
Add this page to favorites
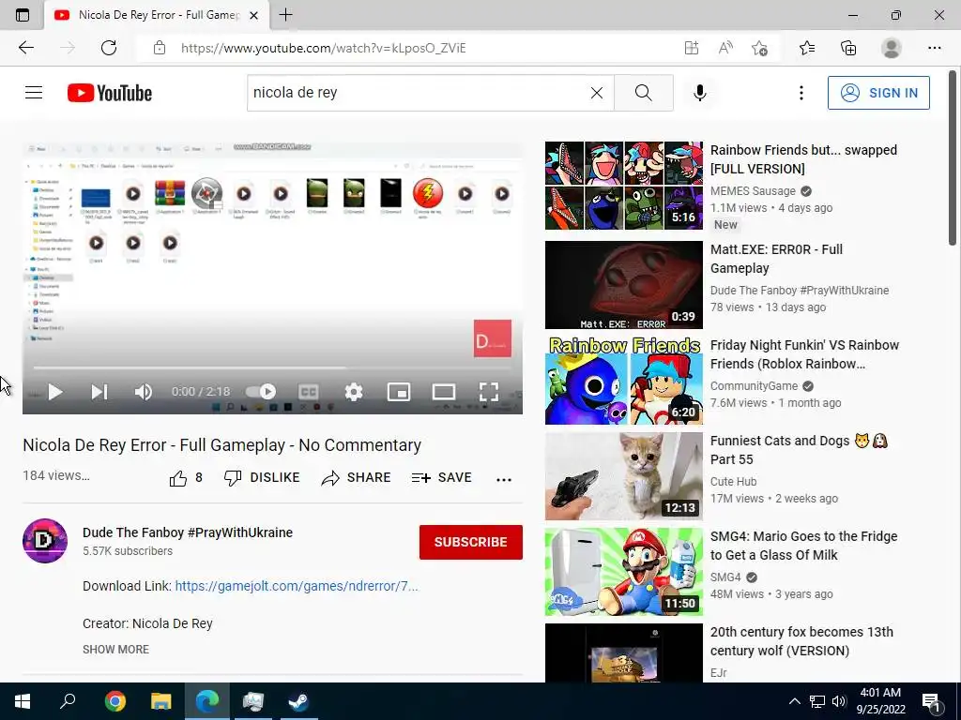(x=759, y=48)
